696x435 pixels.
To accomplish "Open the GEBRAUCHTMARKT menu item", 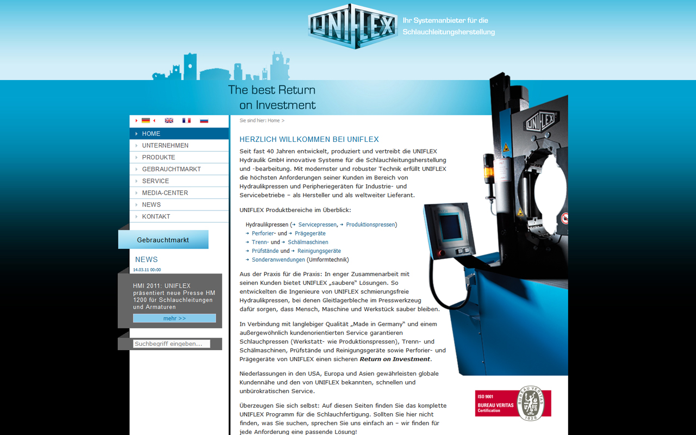I will tap(179, 169).
